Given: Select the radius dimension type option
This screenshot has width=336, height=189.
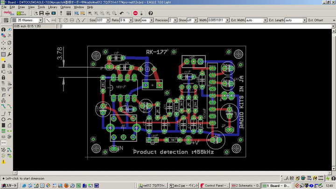Looking at the screenshot, I should click(x=65, y=21).
